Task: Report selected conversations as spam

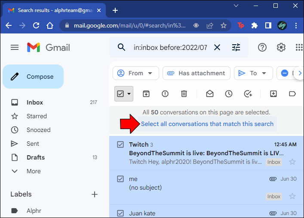Action: (x=165, y=94)
